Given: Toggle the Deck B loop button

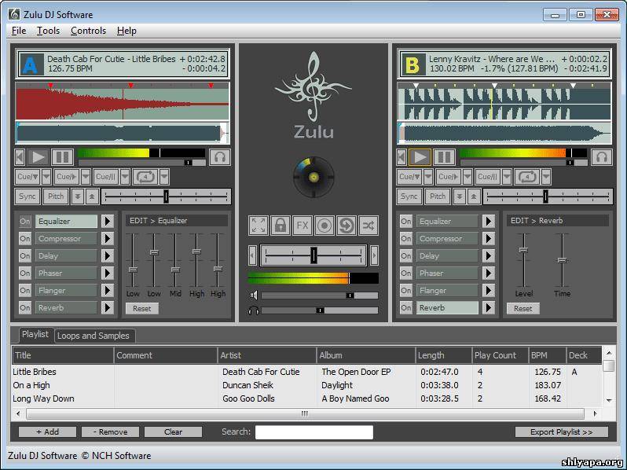Looking at the screenshot, I should 526,177.
